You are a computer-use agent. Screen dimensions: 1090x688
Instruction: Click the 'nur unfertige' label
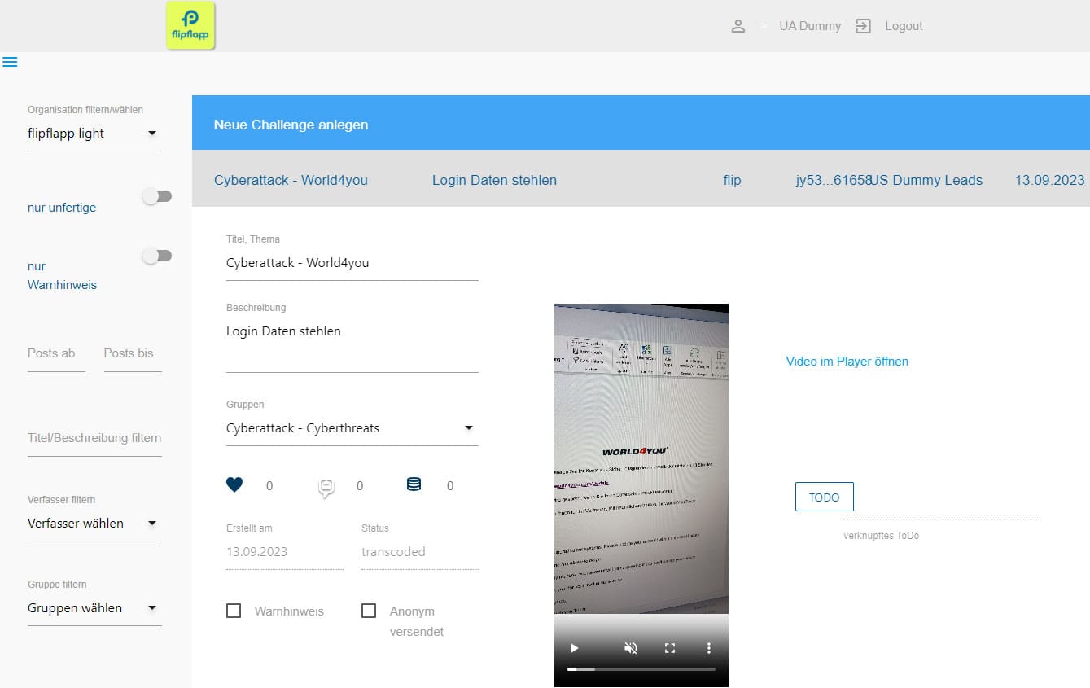(62, 208)
